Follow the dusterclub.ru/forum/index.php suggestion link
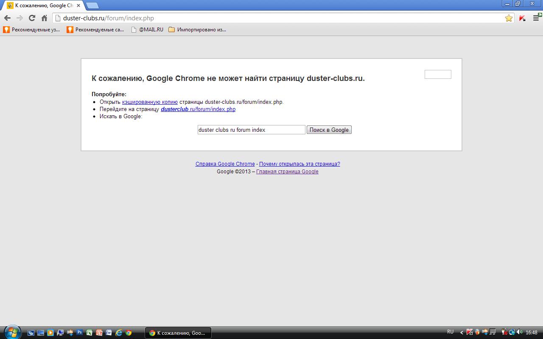The width and height of the screenshot is (543, 339). click(198, 109)
